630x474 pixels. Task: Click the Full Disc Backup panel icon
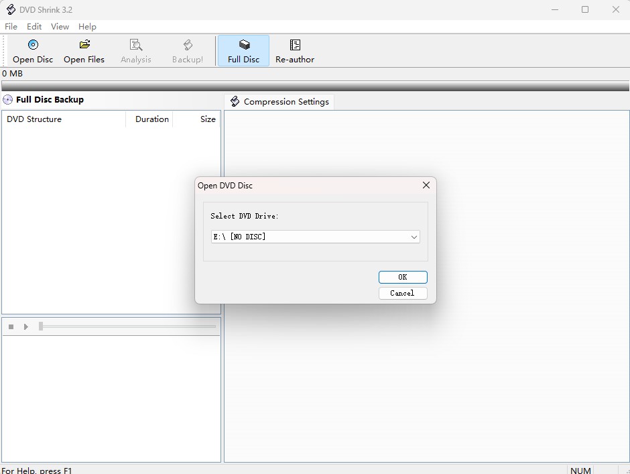tap(7, 99)
